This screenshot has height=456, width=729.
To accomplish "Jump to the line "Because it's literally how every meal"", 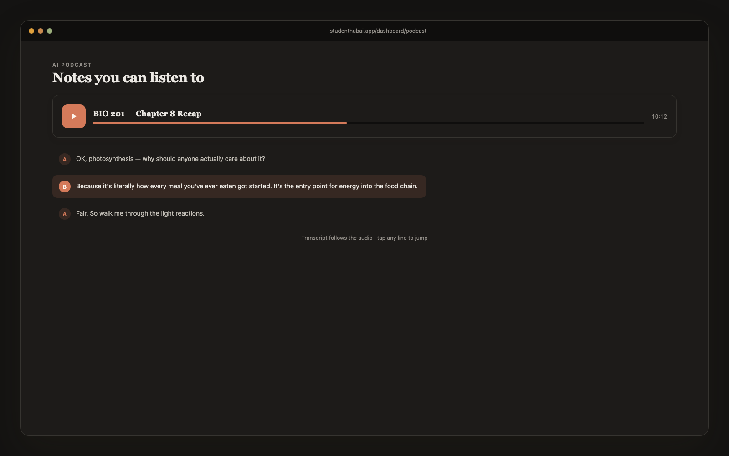I will click(239, 187).
